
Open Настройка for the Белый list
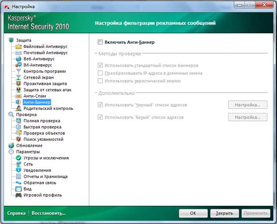click(248, 117)
